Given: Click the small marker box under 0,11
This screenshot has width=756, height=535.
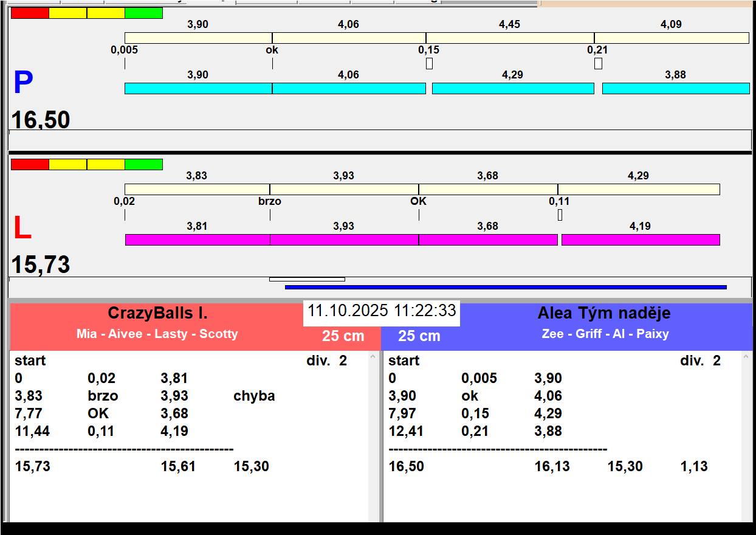Looking at the screenshot, I should tap(560, 215).
